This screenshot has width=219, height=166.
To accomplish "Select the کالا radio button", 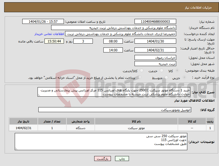I will (177, 71).
